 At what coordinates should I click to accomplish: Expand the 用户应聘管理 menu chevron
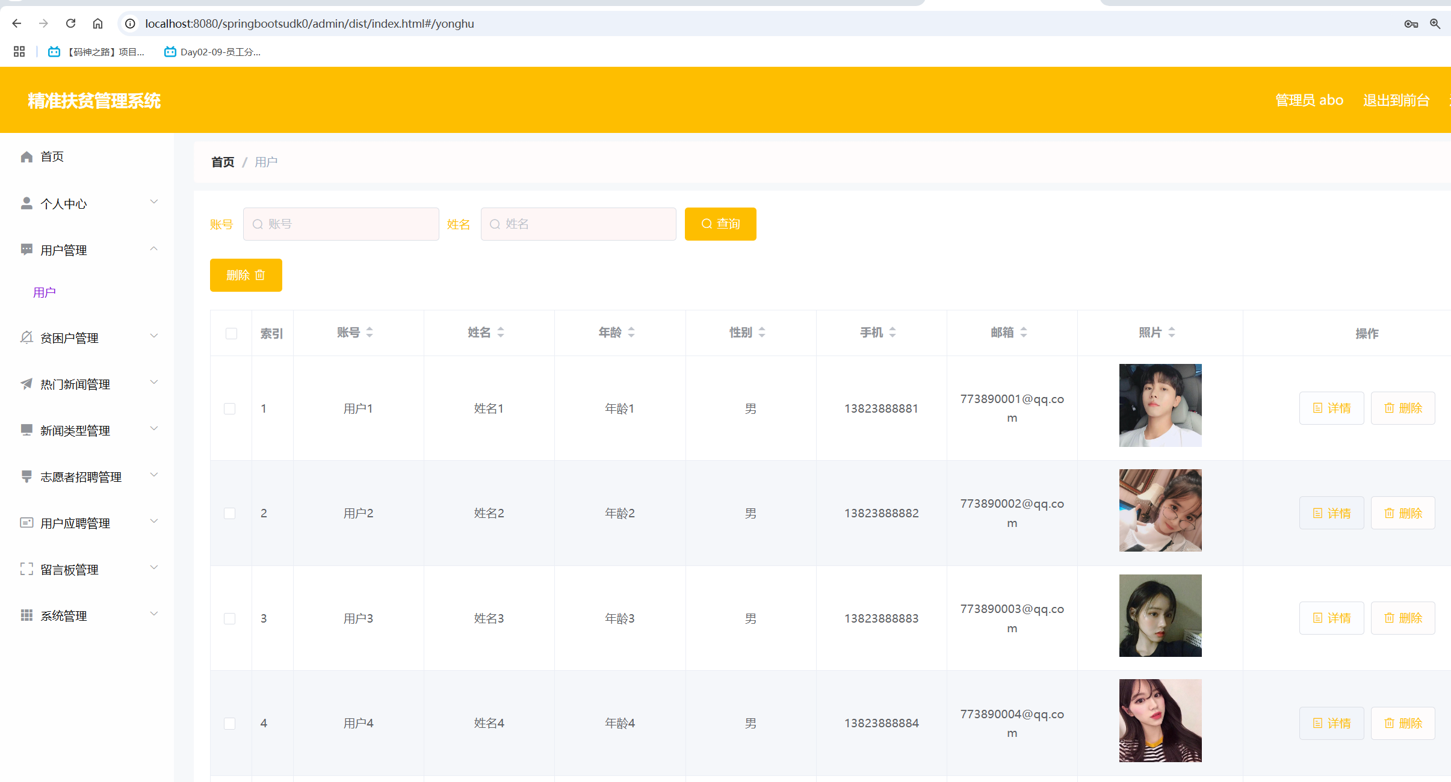point(154,522)
